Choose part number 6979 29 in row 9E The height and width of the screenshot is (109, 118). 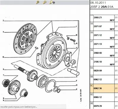98,106
